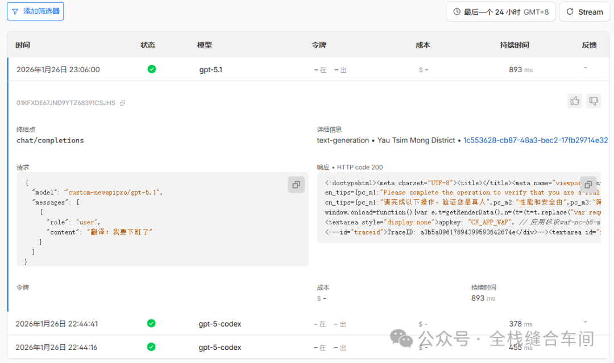This screenshot has width=614, height=363.
Task: Click the status check on the 22:44:41 row
Action: click(151, 323)
